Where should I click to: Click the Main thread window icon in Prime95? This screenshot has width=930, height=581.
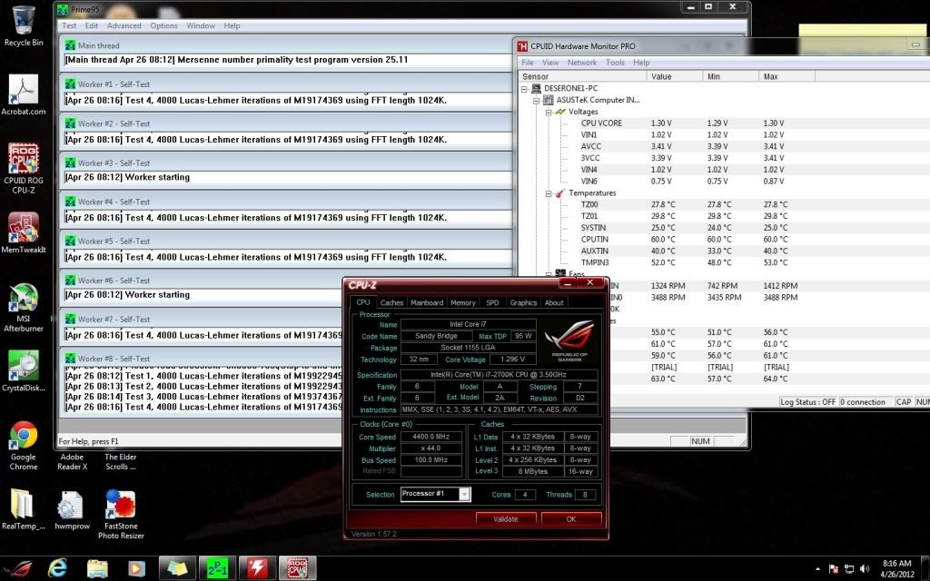[x=71, y=45]
